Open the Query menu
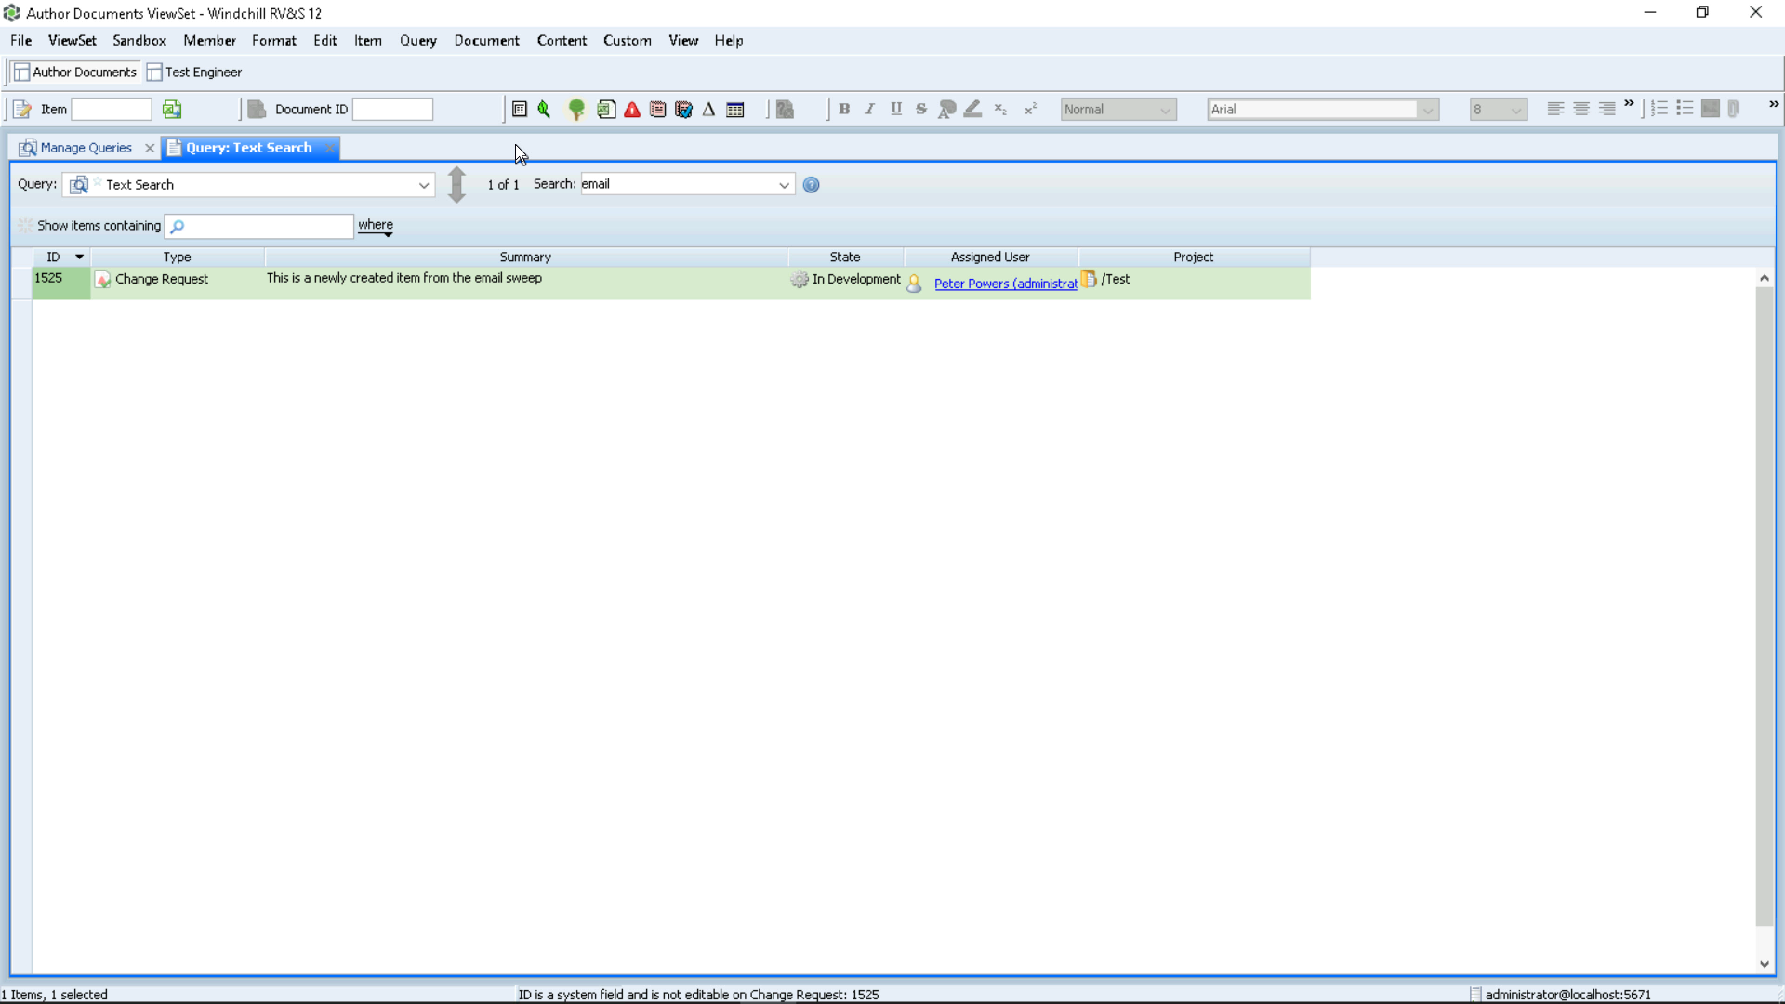 click(418, 41)
